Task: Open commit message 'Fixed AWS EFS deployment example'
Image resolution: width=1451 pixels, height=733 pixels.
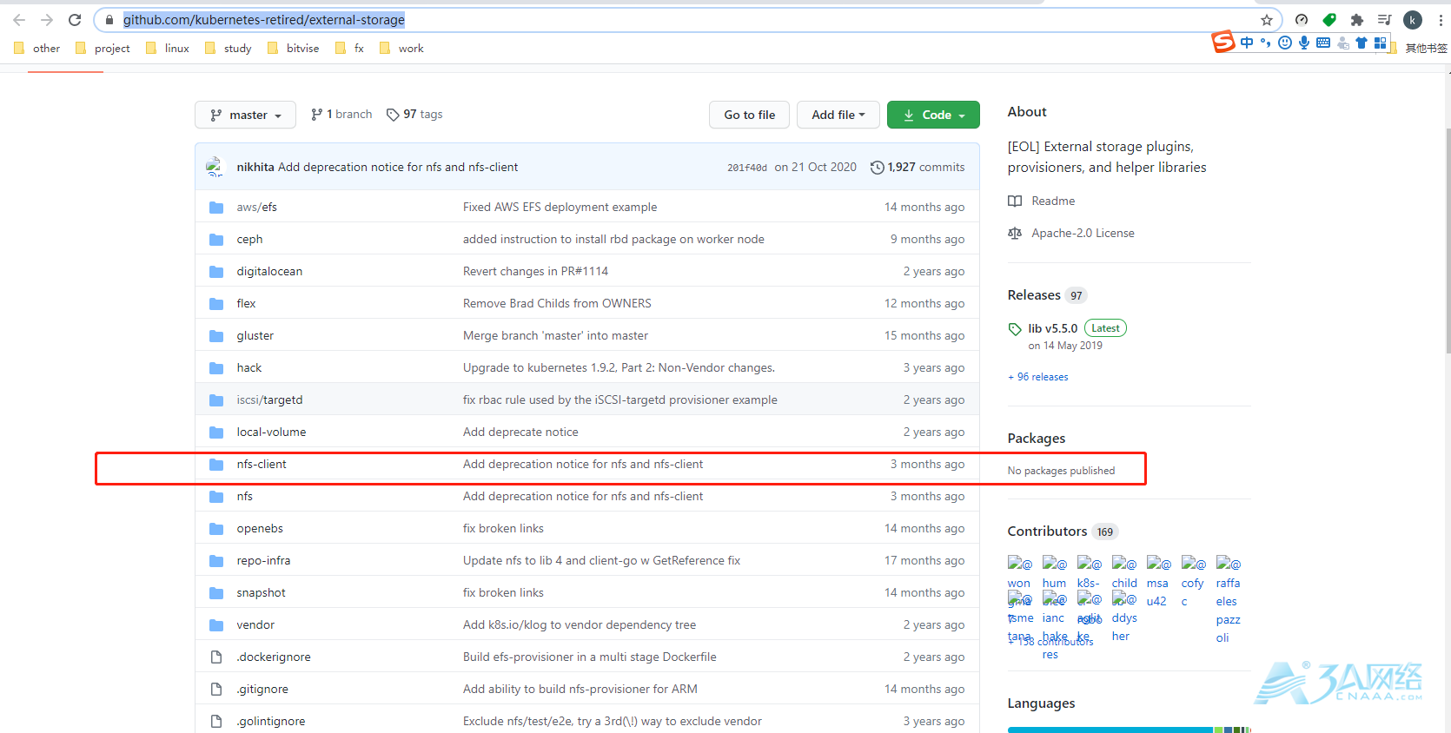Action: point(560,207)
